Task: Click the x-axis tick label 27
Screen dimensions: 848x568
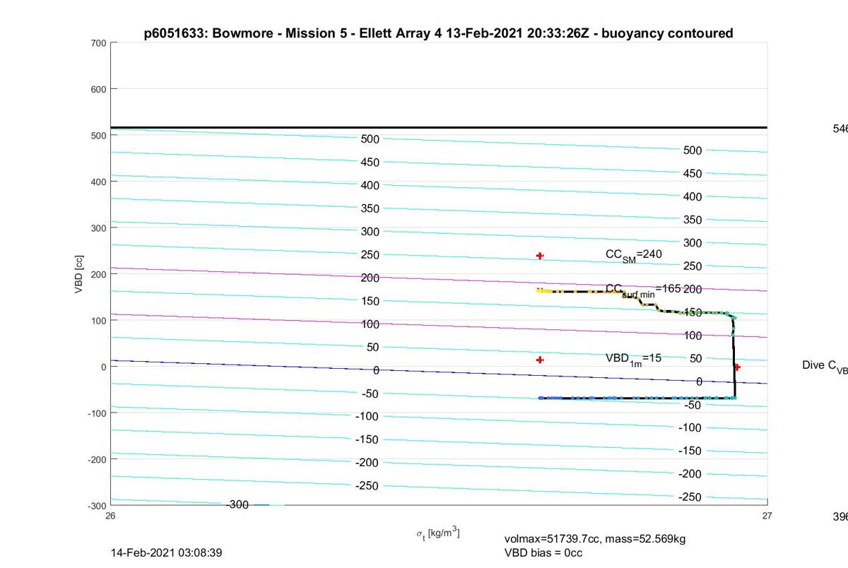Action: 767,516
